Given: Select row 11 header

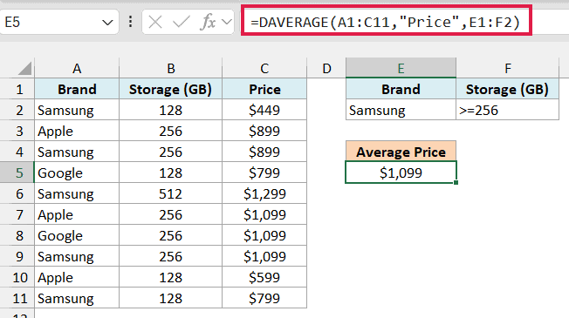Looking at the screenshot, I should tap(17, 299).
